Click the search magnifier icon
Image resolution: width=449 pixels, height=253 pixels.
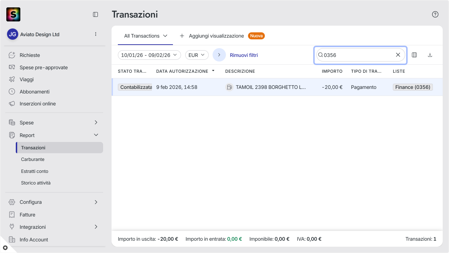(320, 55)
